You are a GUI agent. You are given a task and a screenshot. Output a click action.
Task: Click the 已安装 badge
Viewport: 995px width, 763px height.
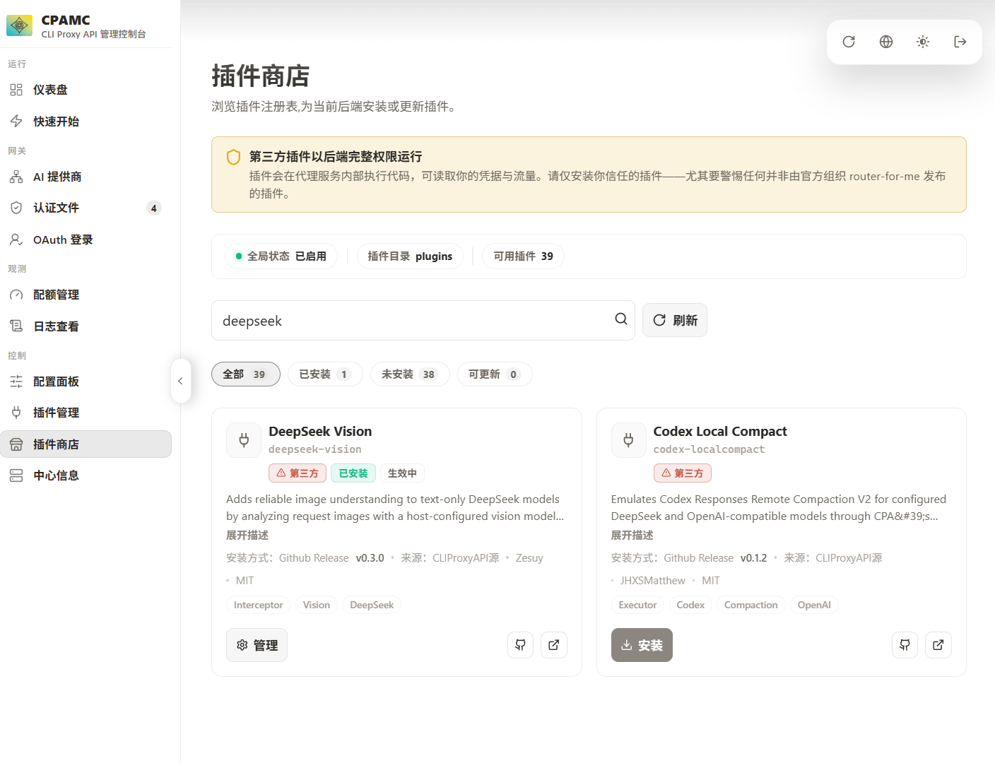coord(353,473)
